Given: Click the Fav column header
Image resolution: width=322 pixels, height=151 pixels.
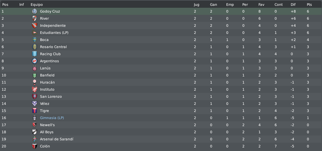Looking at the screenshot, I should [x=261, y=5].
